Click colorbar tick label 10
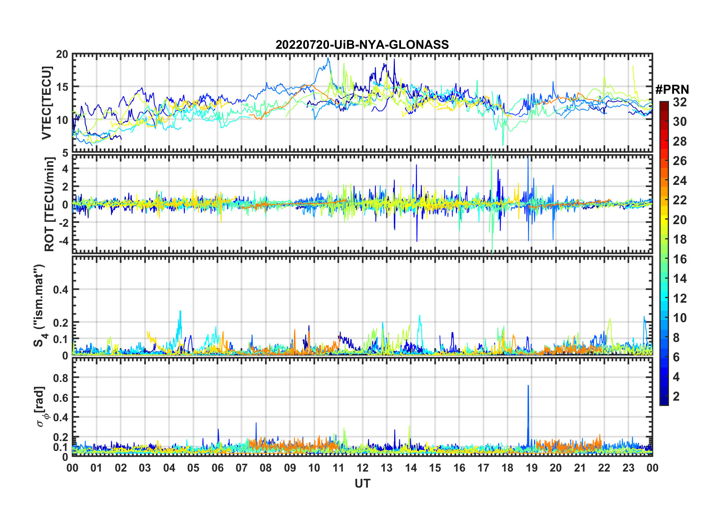 coord(680,318)
